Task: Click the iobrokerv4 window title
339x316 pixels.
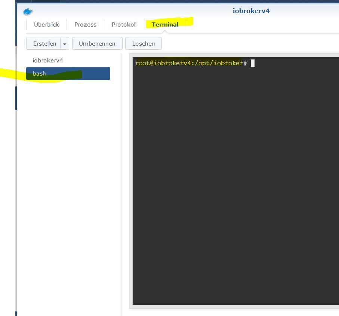Action: (x=251, y=11)
